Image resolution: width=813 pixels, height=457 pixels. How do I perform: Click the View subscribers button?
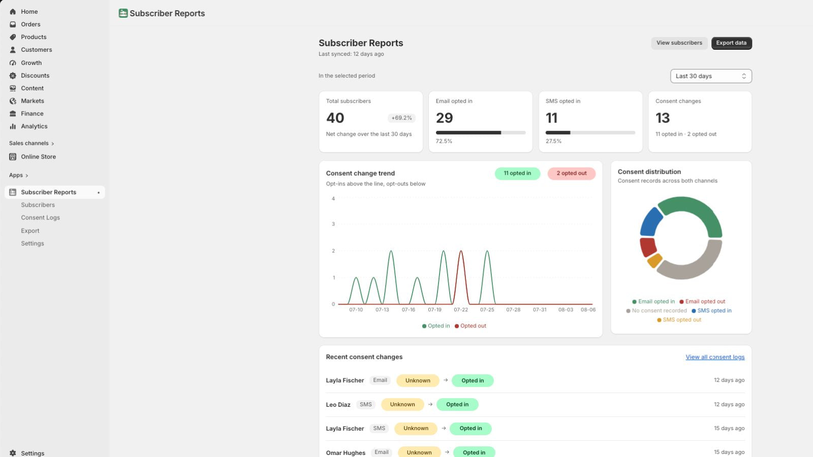pos(679,43)
